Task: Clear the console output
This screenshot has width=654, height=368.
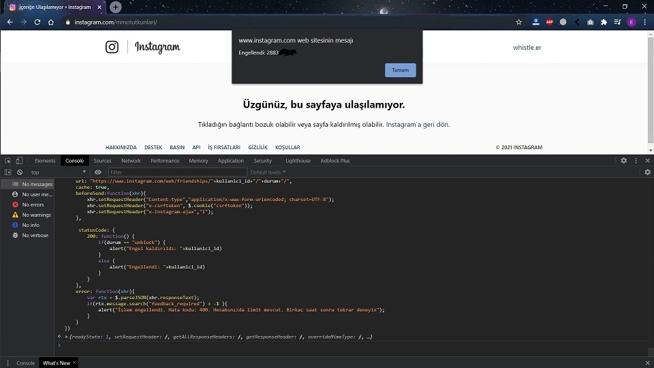Action: [x=20, y=172]
